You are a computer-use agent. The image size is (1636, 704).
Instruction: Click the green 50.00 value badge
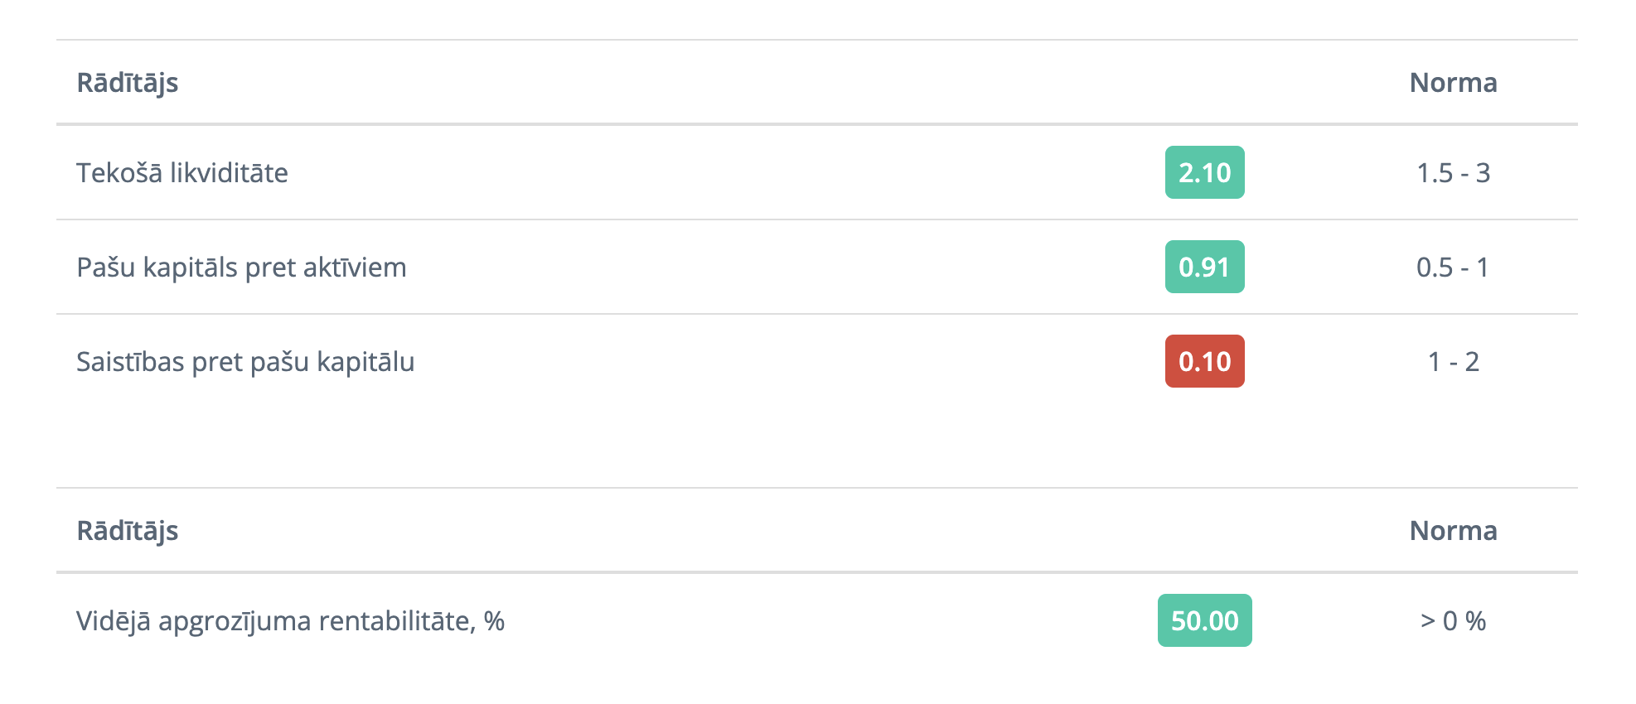(1204, 620)
